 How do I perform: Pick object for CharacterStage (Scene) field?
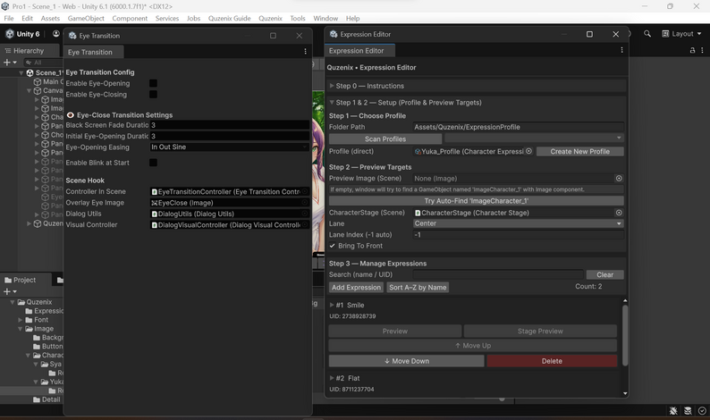point(619,213)
